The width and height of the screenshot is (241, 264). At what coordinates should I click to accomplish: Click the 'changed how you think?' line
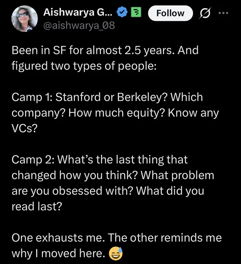[x=113, y=175]
